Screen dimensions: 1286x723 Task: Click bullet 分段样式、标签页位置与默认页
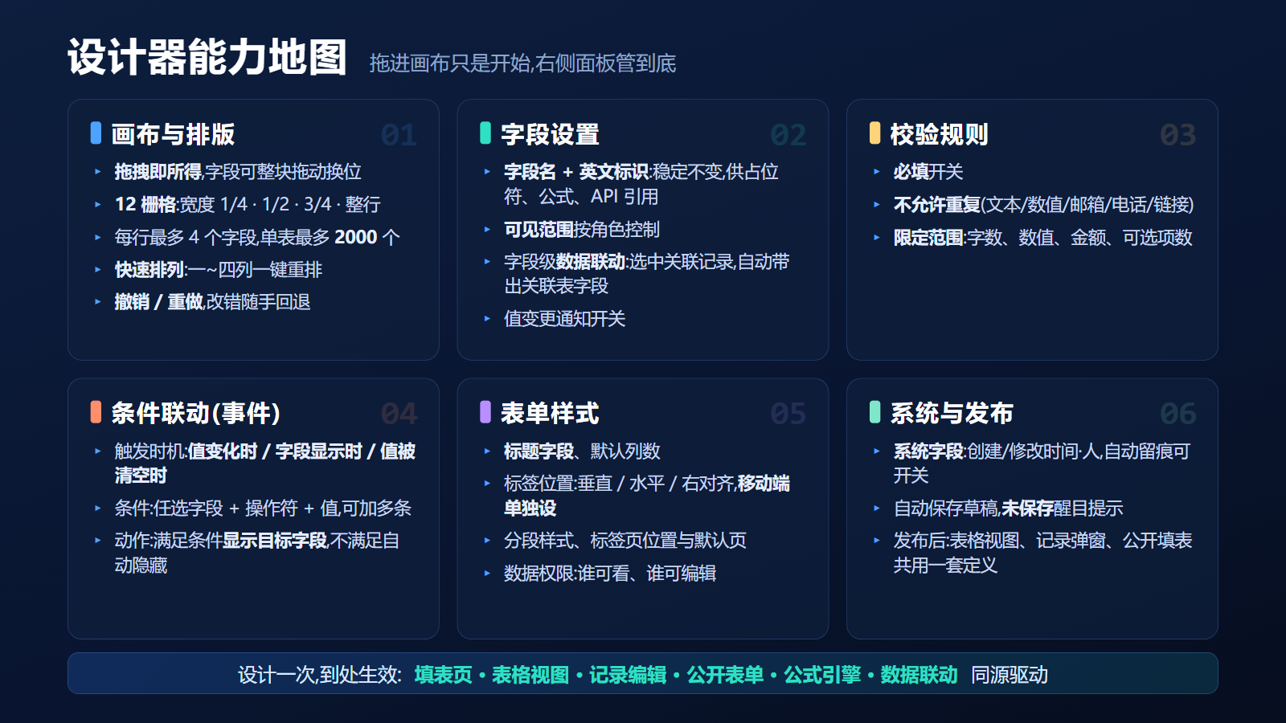pos(625,541)
